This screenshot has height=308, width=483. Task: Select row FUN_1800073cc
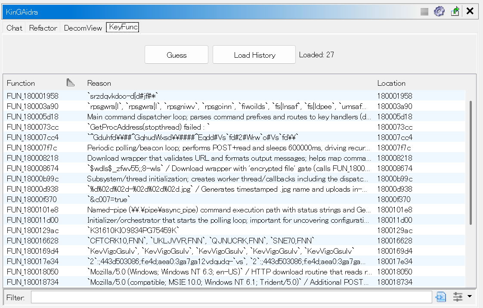tap(235, 127)
